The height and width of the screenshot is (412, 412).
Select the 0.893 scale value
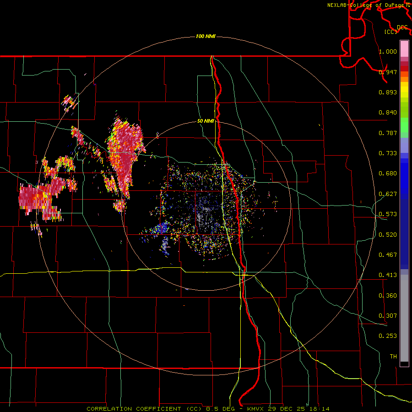388,92
